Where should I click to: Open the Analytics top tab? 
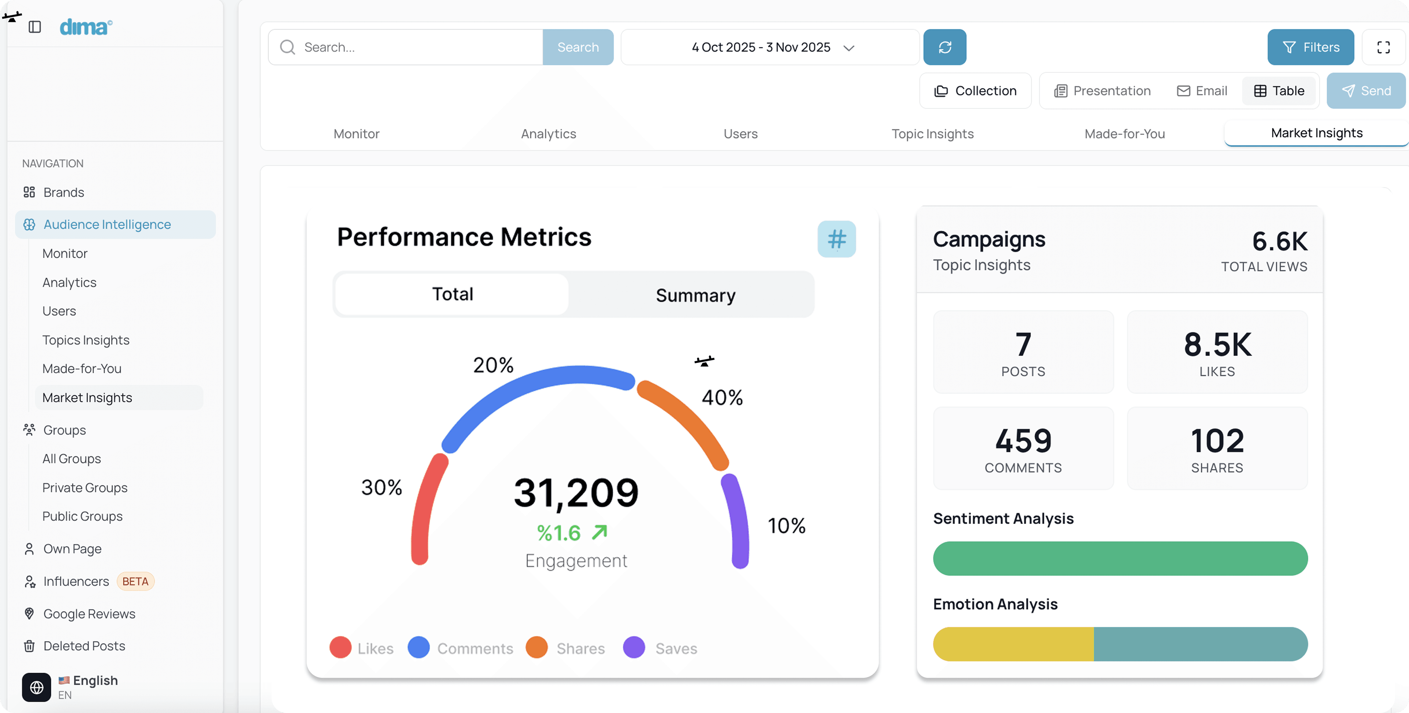548,134
